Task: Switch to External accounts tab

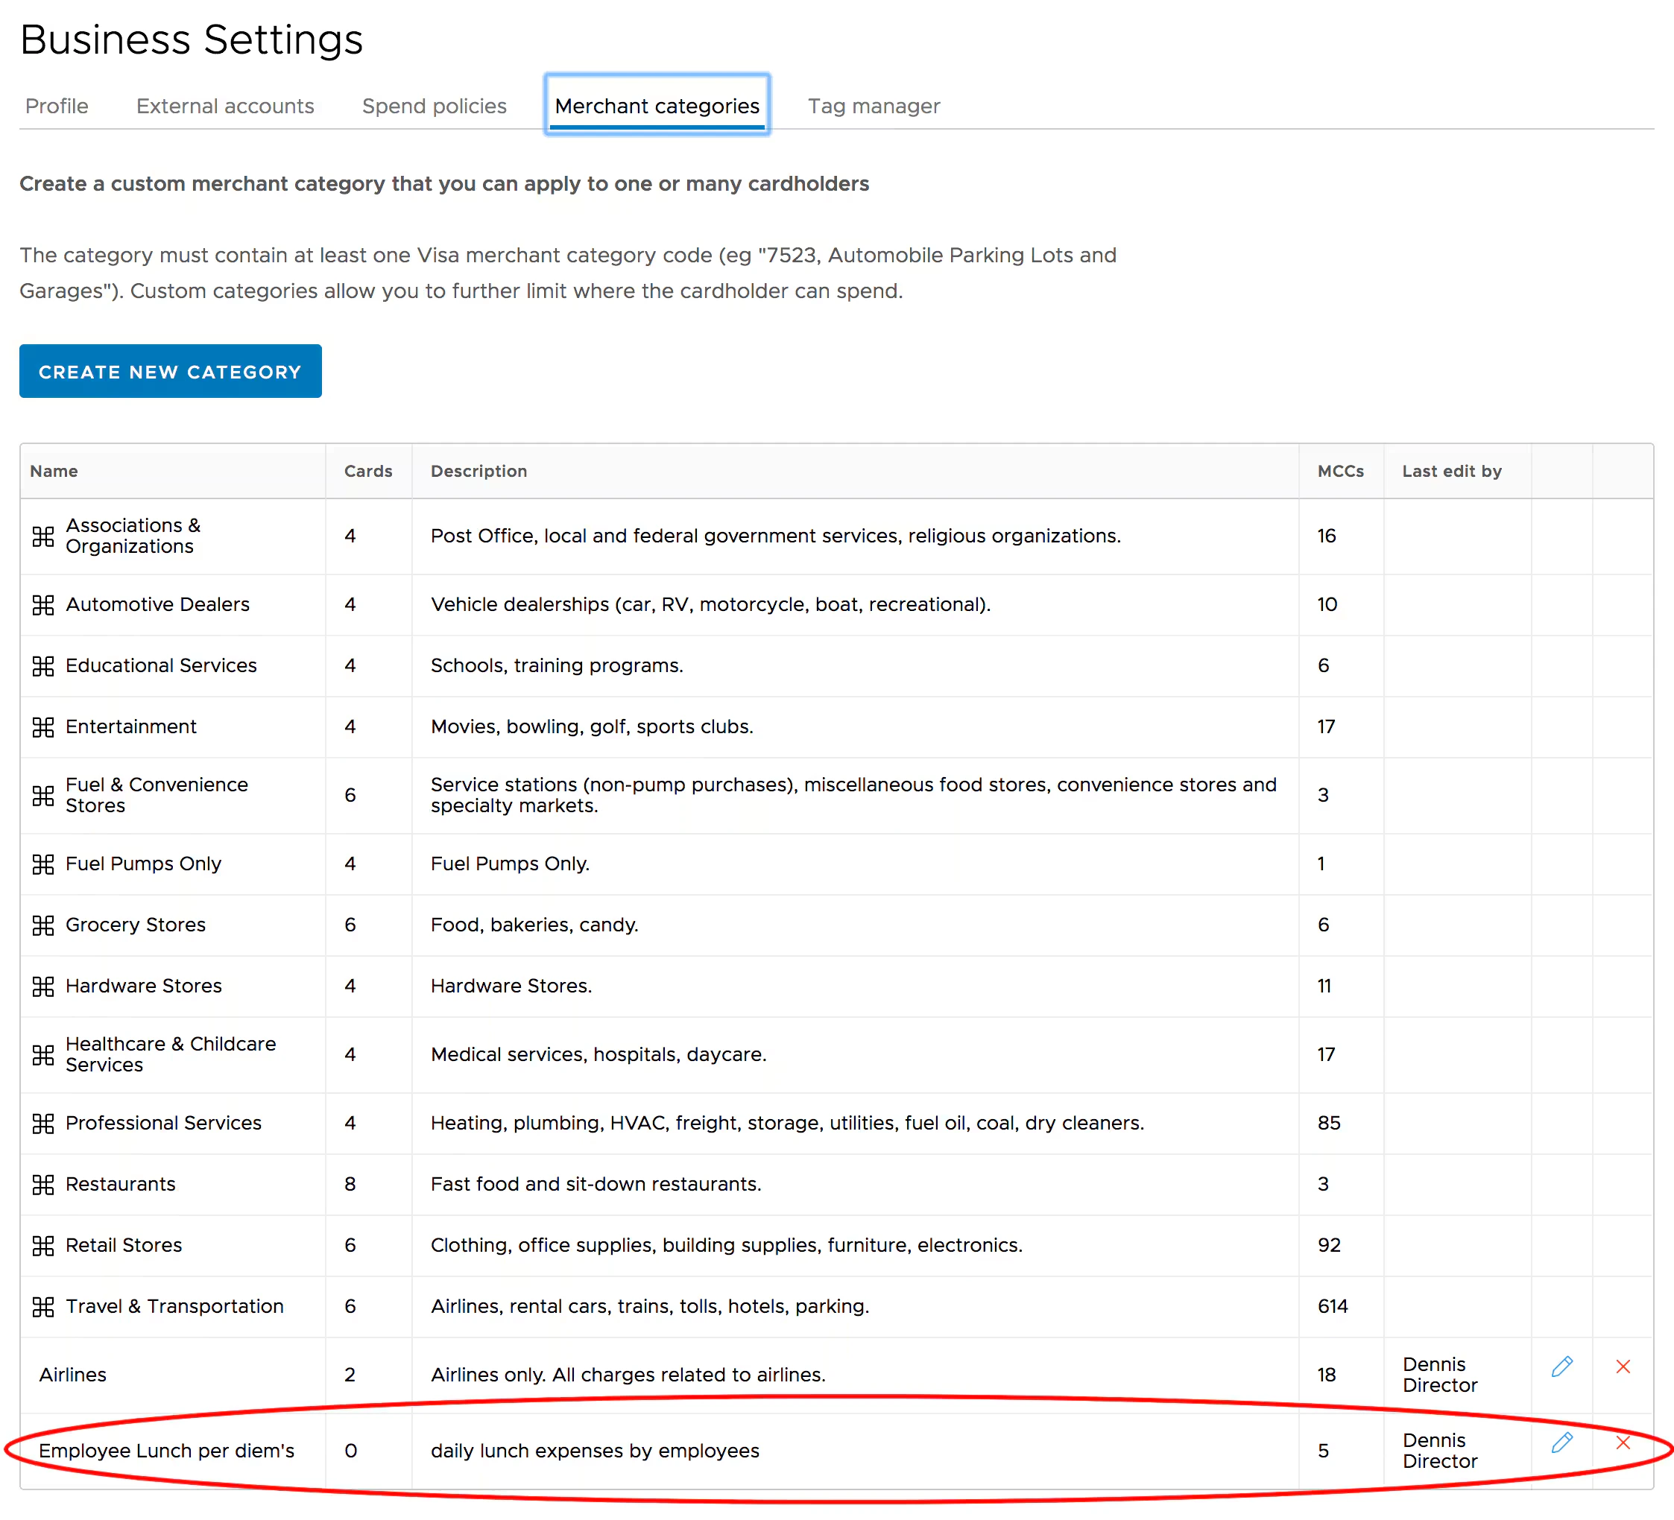Action: coord(225,107)
